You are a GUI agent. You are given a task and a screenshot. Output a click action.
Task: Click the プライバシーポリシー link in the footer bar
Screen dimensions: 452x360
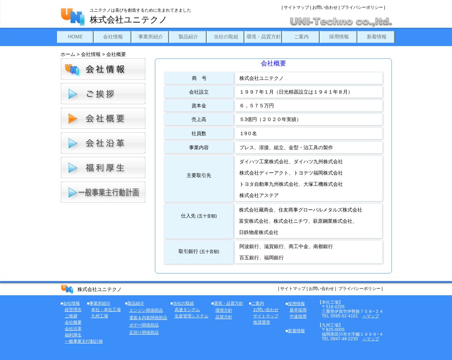pos(359,289)
